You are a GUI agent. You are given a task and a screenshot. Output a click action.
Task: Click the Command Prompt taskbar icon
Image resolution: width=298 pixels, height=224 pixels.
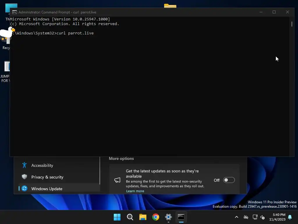181,217
